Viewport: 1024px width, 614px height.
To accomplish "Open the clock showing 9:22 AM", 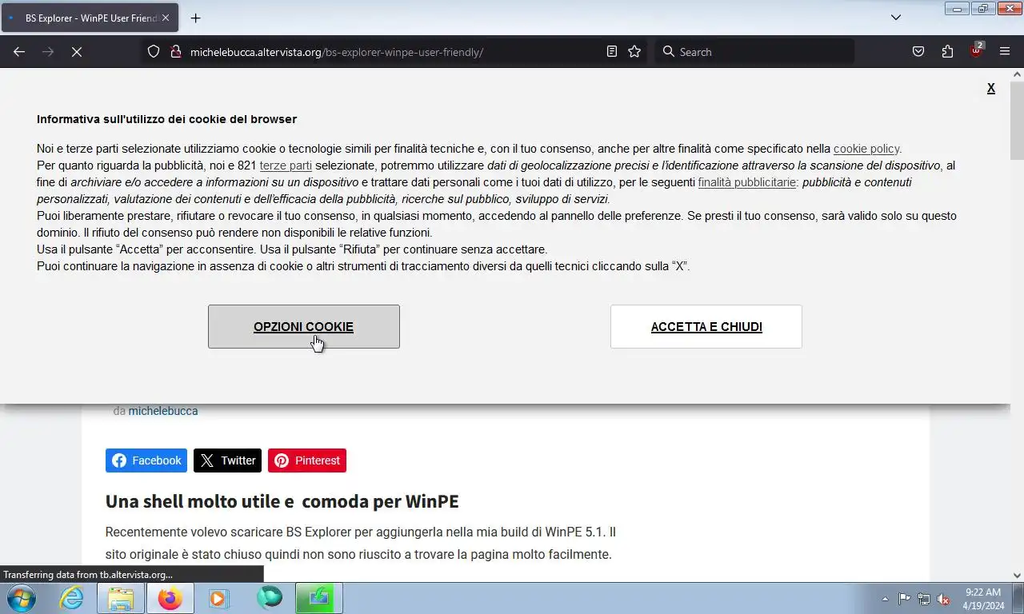I will pos(983,599).
